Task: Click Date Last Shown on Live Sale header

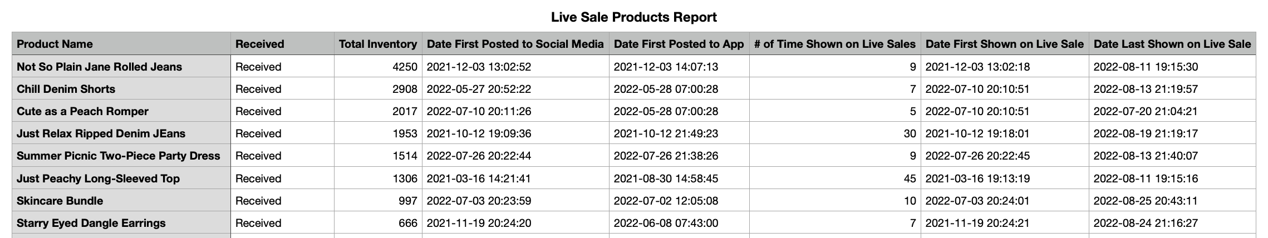Action: coord(1172,44)
